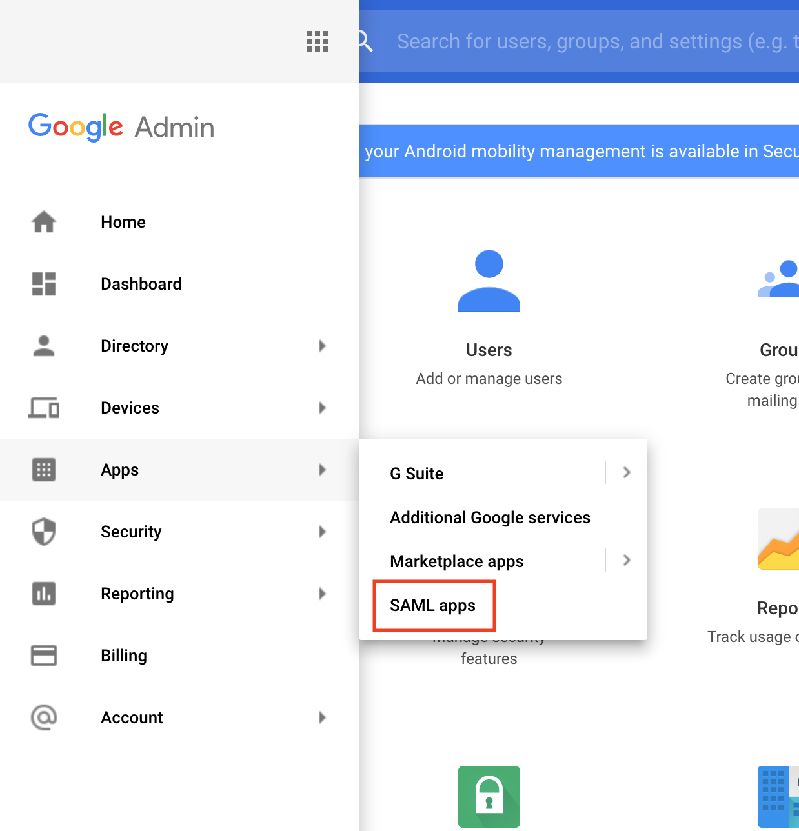
Task: Click the Home house icon
Action: tap(44, 222)
